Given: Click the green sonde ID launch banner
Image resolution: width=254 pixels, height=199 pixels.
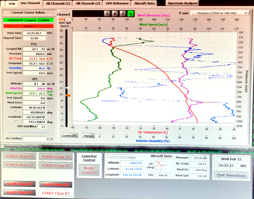Looking at the screenshot, I should tap(28, 20).
